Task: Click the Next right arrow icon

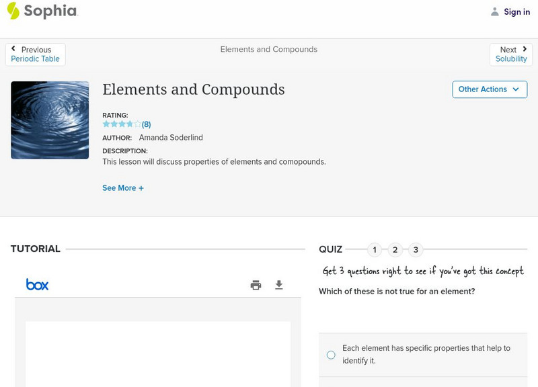Action: coord(525,49)
